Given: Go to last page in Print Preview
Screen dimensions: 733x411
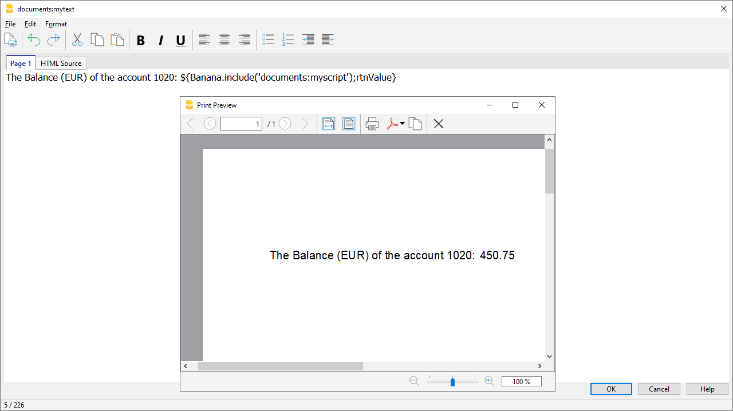Looking at the screenshot, I should pyautogui.click(x=305, y=124).
